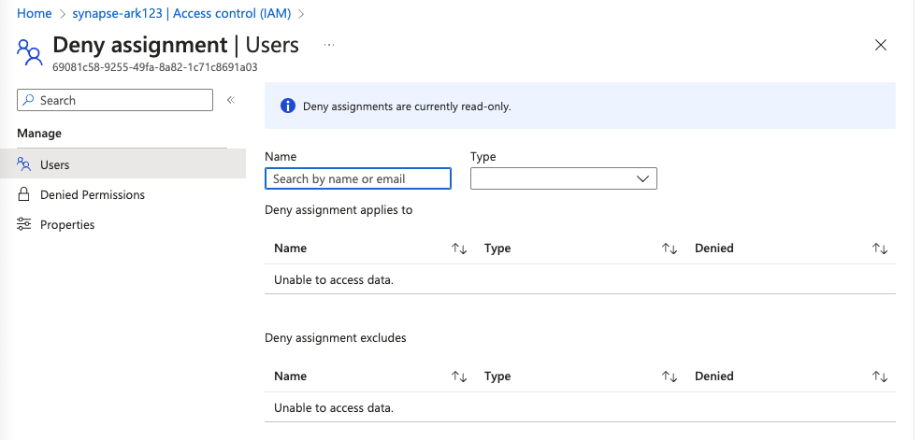Sort applies-to table by Type

tap(669, 248)
